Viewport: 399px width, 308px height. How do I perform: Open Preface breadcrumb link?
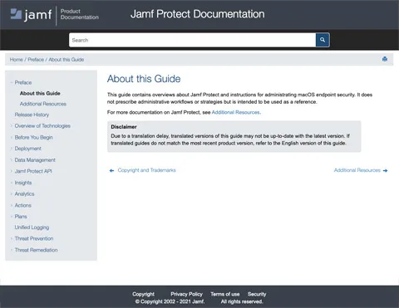coord(36,60)
